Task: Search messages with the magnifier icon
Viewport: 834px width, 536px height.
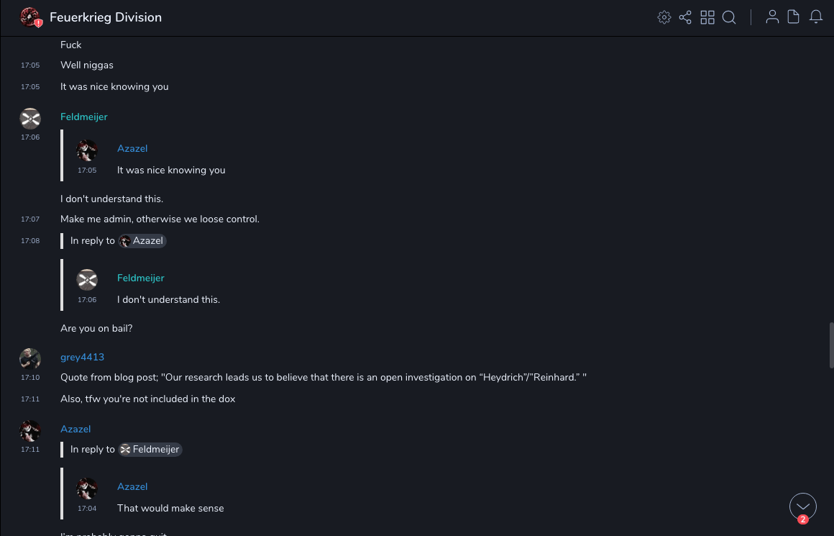Action: click(729, 17)
